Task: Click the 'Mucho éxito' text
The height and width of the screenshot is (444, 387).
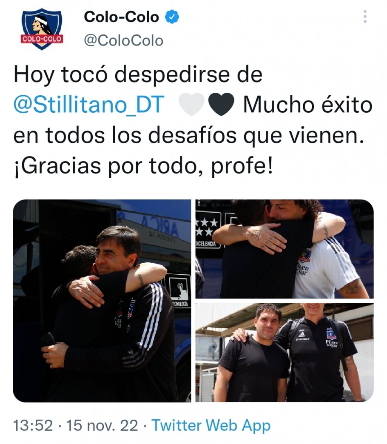Action: [x=308, y=105]
